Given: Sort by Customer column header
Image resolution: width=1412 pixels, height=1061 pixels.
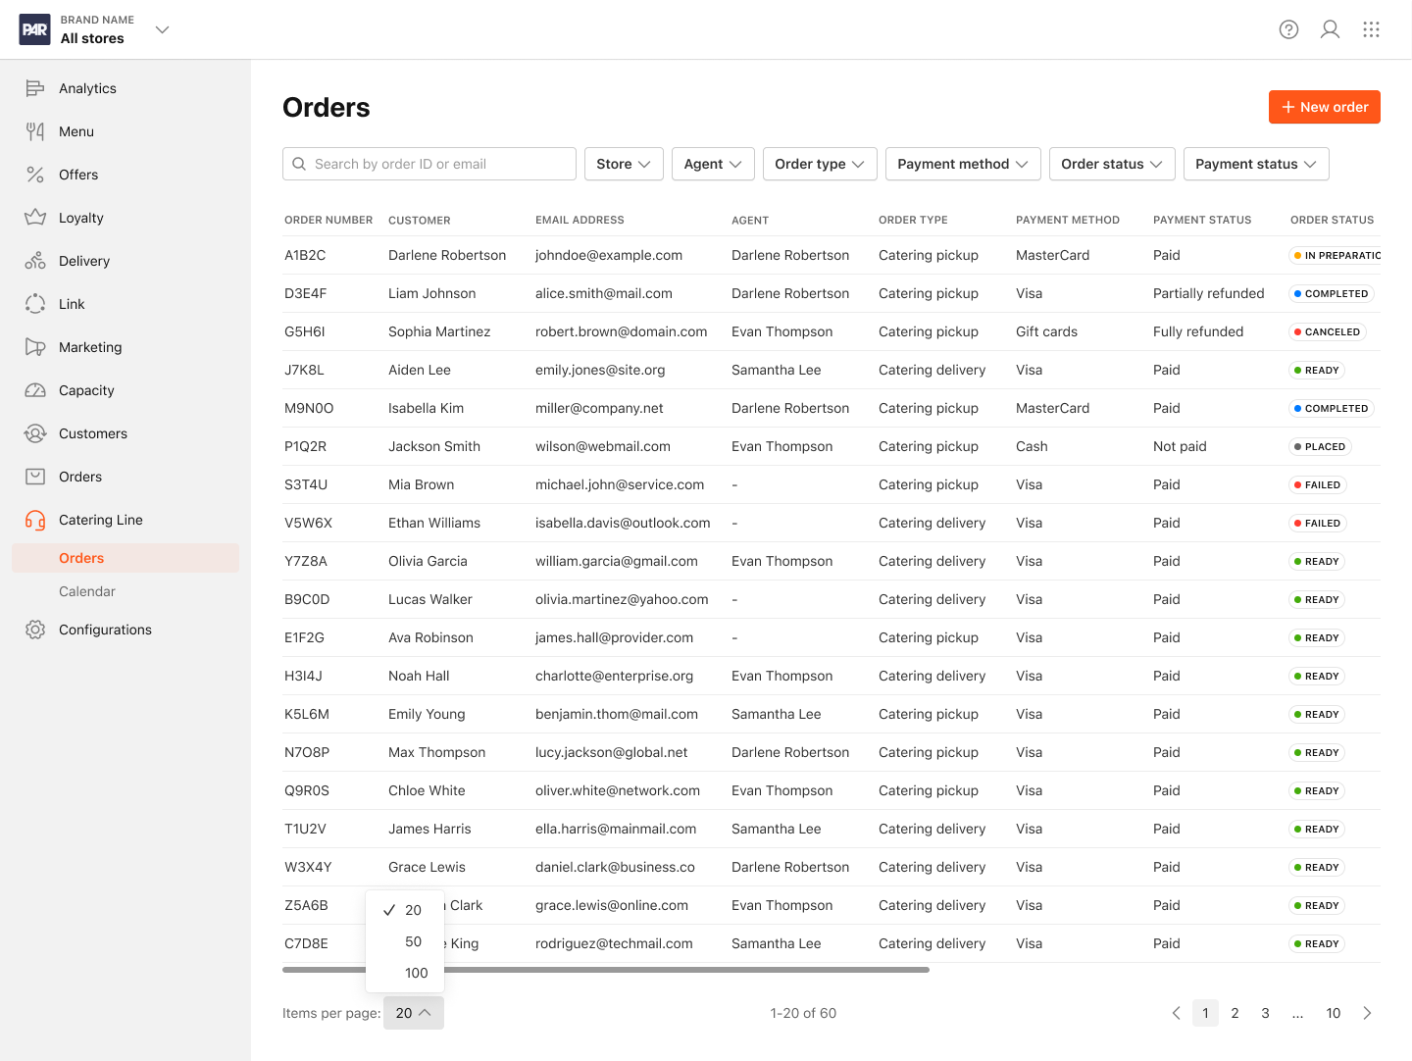Looking at the screenshot, I should [x=420, y=220].
